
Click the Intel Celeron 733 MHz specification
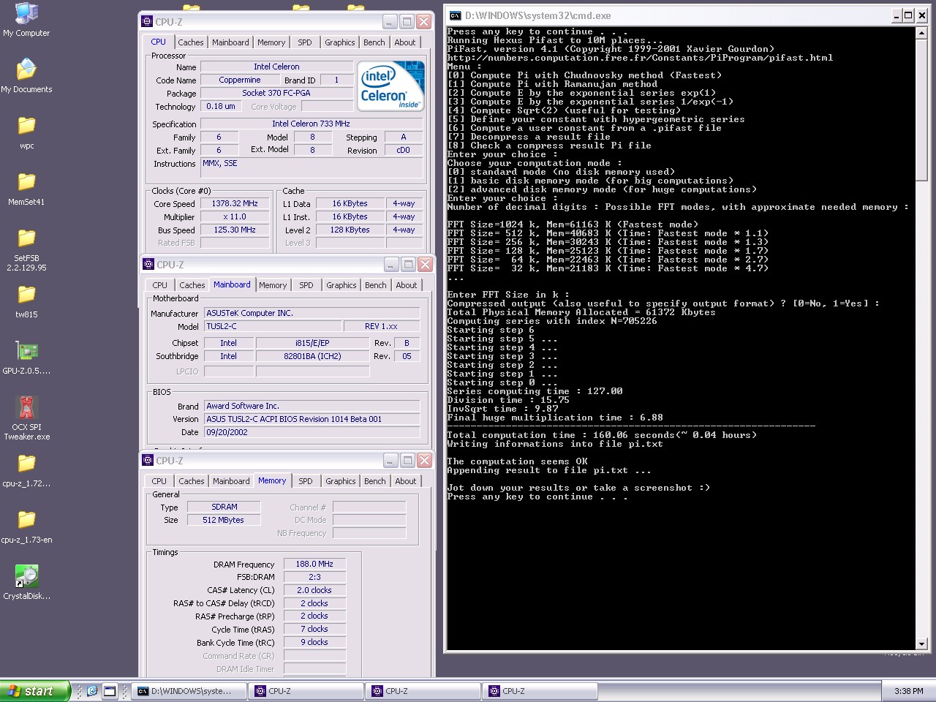(x=311, y=124)
